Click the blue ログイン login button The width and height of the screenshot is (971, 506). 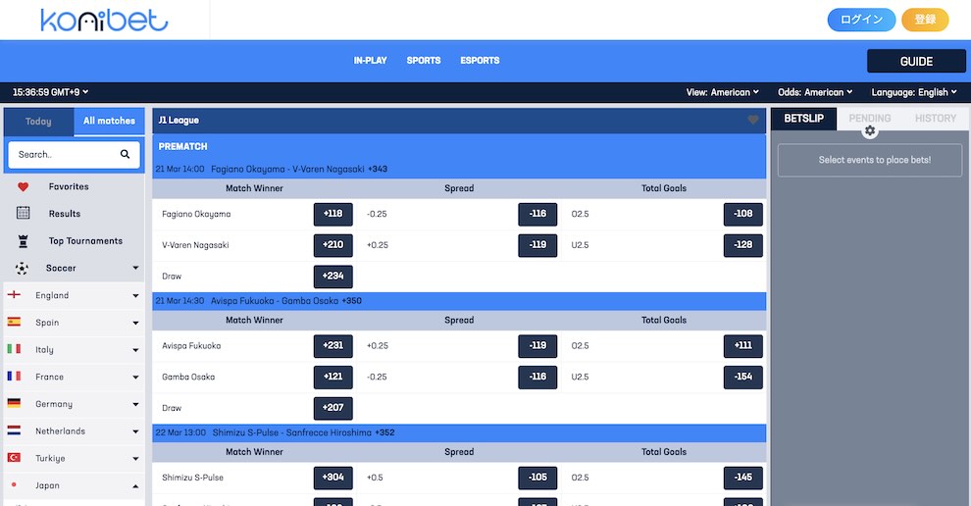861,20
